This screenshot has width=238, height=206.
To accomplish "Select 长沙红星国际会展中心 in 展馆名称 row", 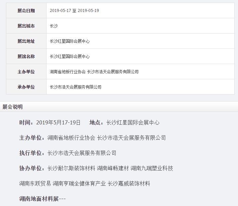I will [x=70, y=56].
